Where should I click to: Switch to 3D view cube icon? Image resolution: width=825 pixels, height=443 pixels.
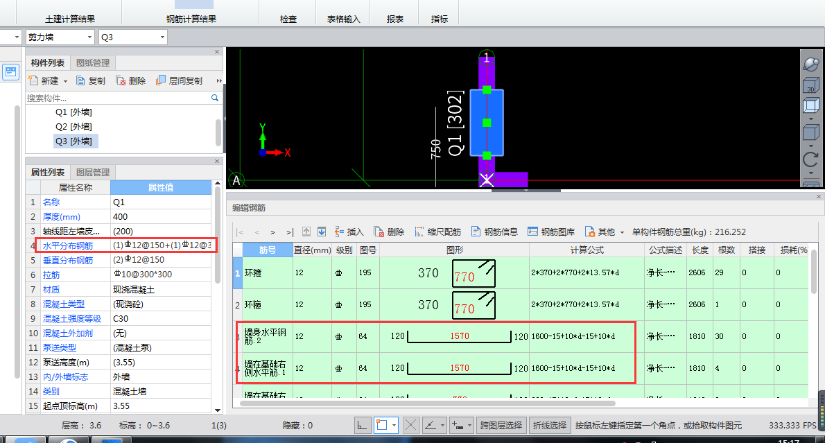click(811, 85)
